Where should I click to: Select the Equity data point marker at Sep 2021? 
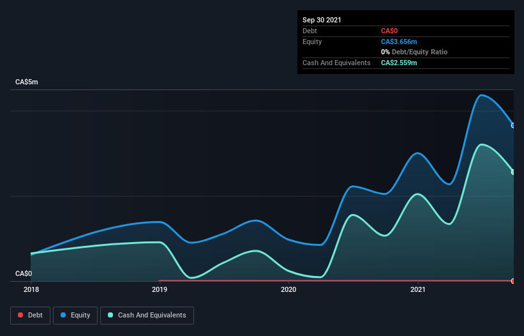[x=513, y=125]
